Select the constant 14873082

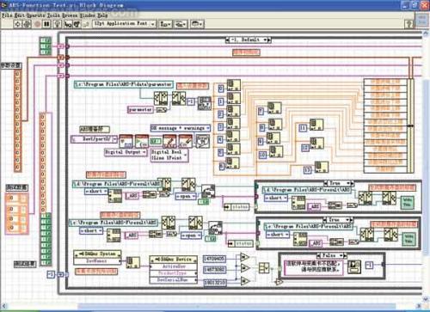pos(214,270)
